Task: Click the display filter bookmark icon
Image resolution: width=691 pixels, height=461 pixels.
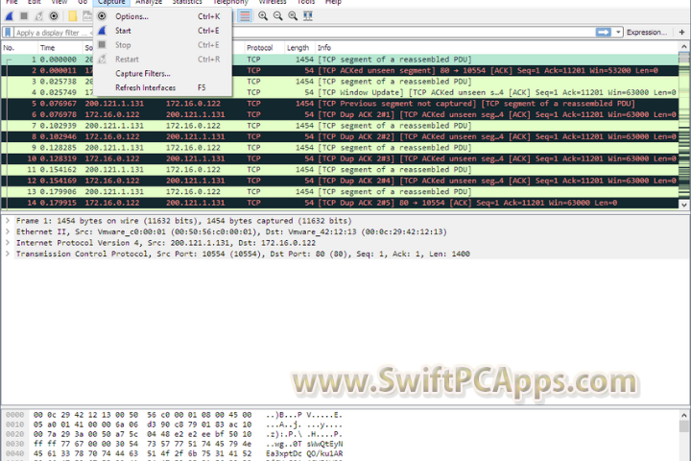Action: point(8,33)
